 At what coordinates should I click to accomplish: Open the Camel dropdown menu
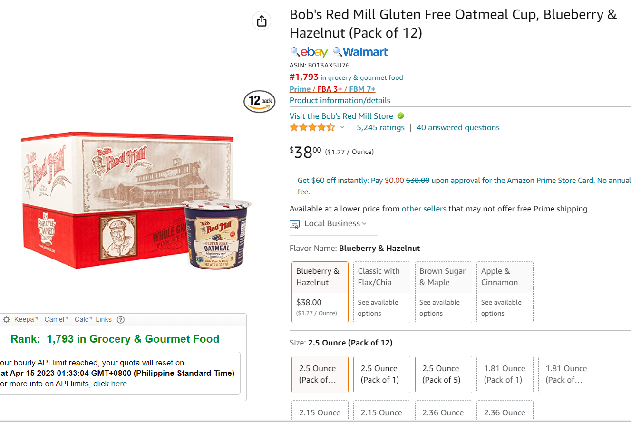click(x=56, y=319)
